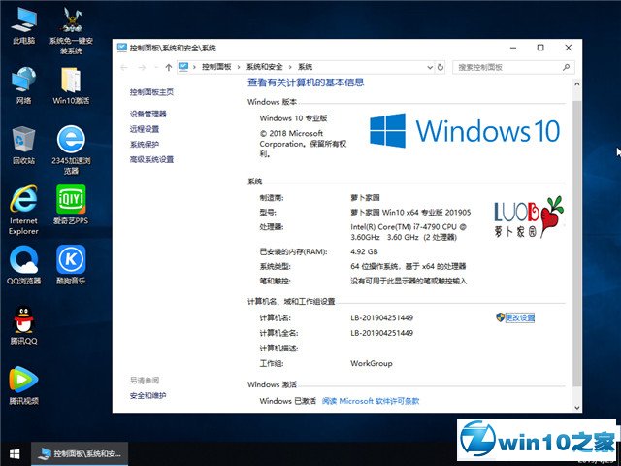Select 系统 in the breadcrumb
Screen dimensions: 621x466
(x=306, y=67)
